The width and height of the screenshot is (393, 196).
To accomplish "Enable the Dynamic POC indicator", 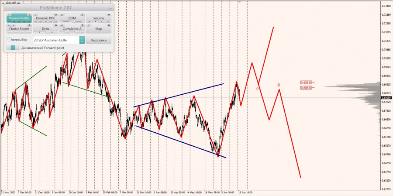I will [45, 18].
